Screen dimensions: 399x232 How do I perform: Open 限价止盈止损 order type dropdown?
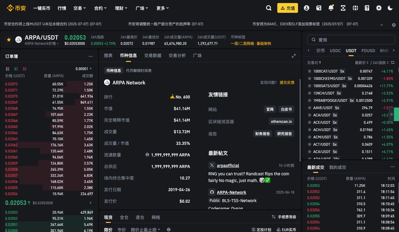coord(146,230)
